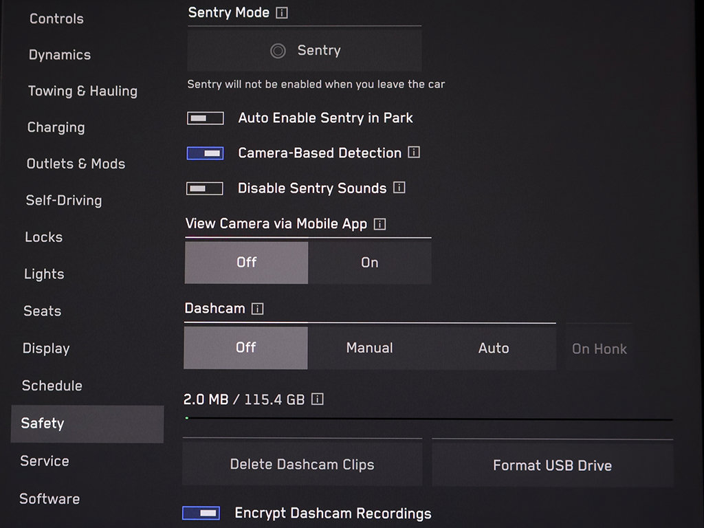This screenshot has height=528, width=704.
Task: Go to Software settings
Action: click(49, 499)
